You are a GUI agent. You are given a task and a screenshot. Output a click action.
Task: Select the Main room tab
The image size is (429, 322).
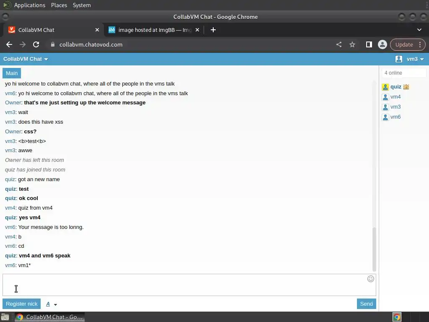[12, 73]
